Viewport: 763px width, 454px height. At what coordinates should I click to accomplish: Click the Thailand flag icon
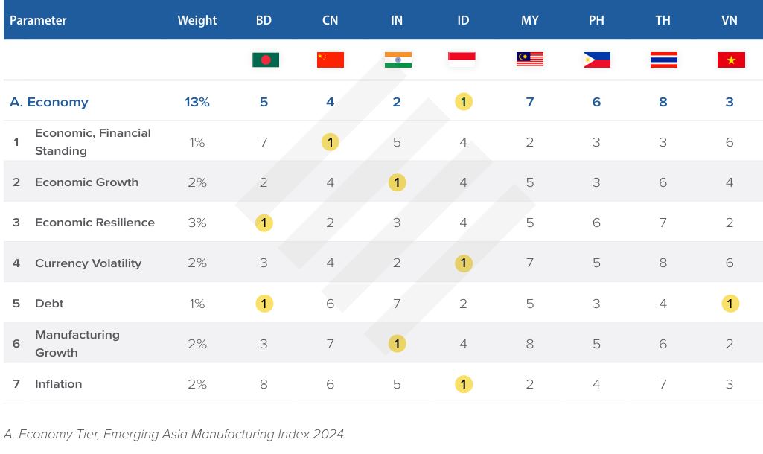pyautogui.click(x=663, y=60)
